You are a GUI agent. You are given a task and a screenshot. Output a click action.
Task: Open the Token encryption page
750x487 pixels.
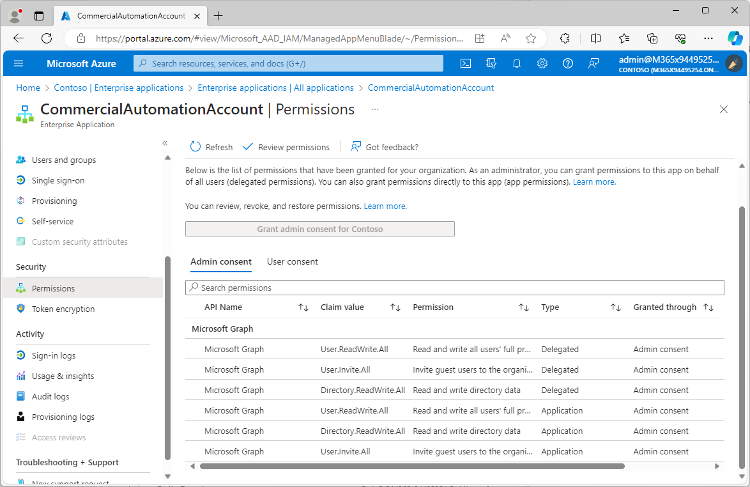click(62, 309)
